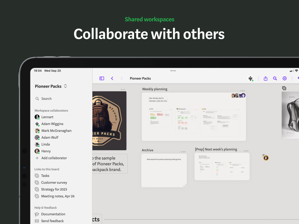Viewport: 299px width, 224px height.
Task: Open the settings gear icon
Action: tap(285, 79)
